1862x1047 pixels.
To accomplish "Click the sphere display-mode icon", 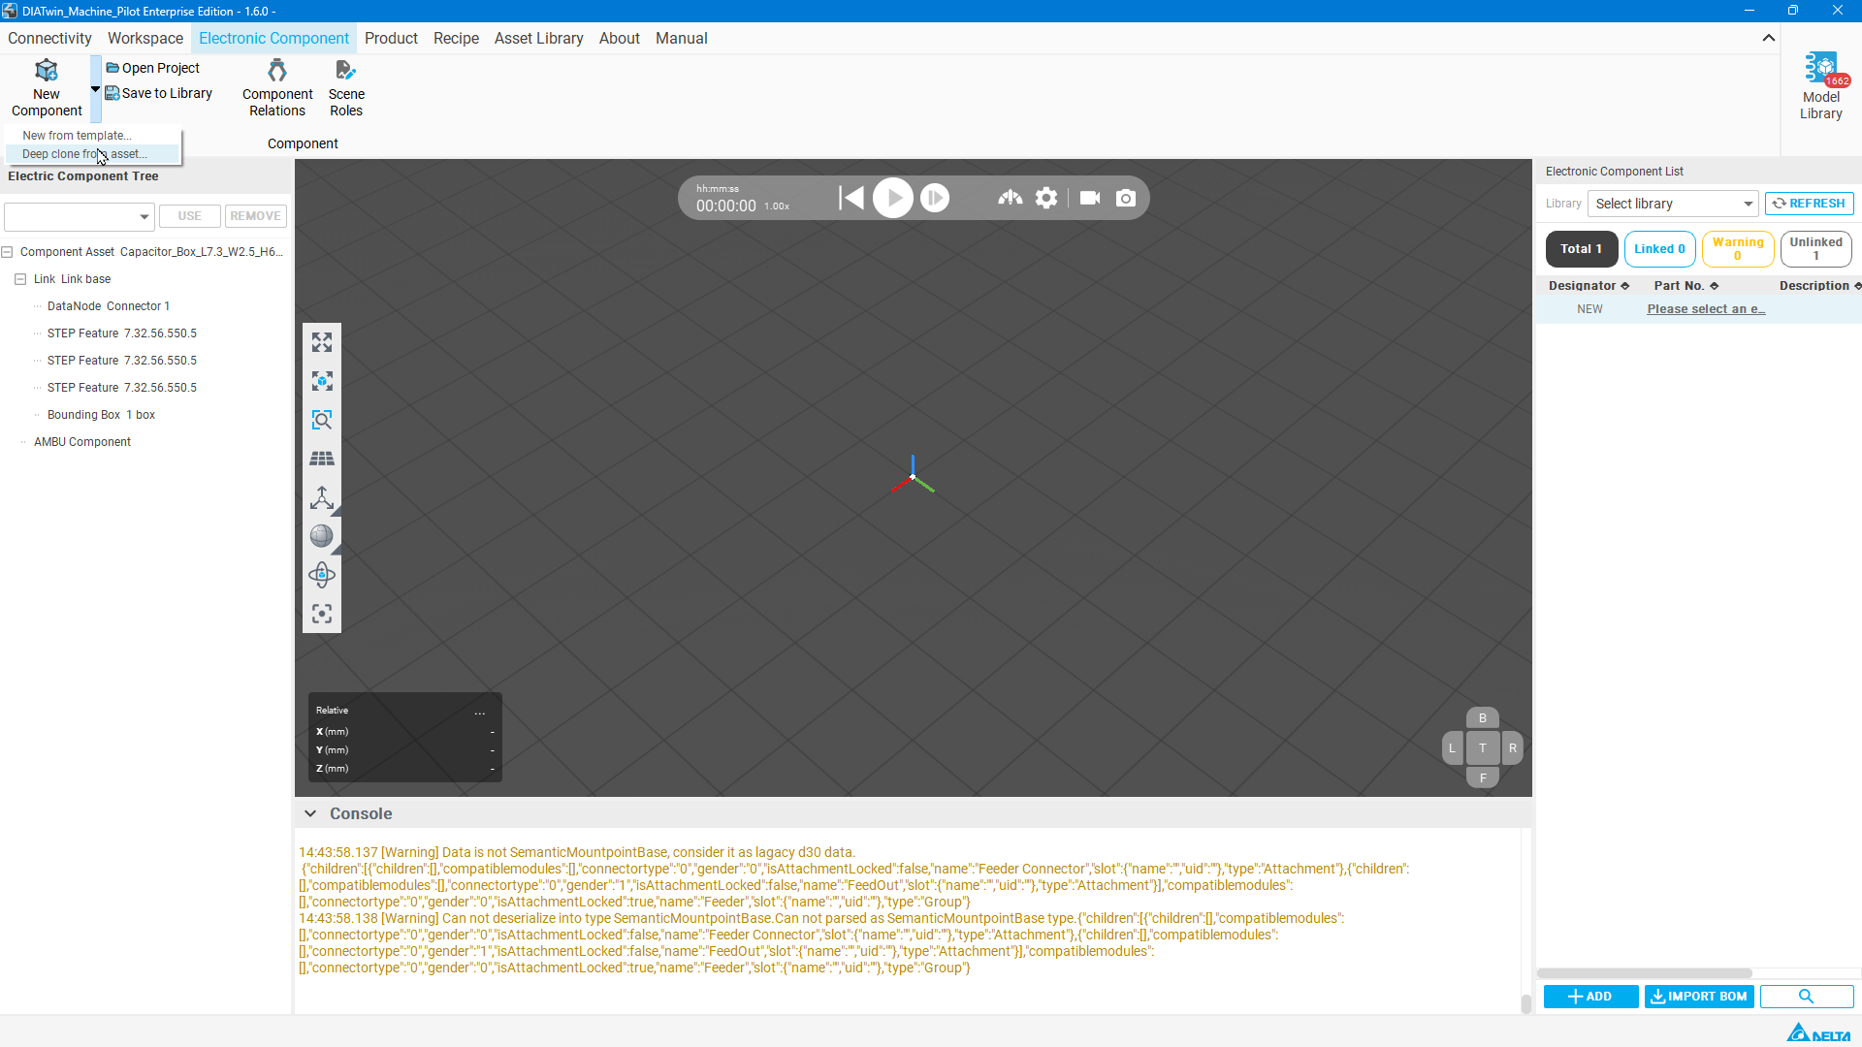I will [322, 536].
